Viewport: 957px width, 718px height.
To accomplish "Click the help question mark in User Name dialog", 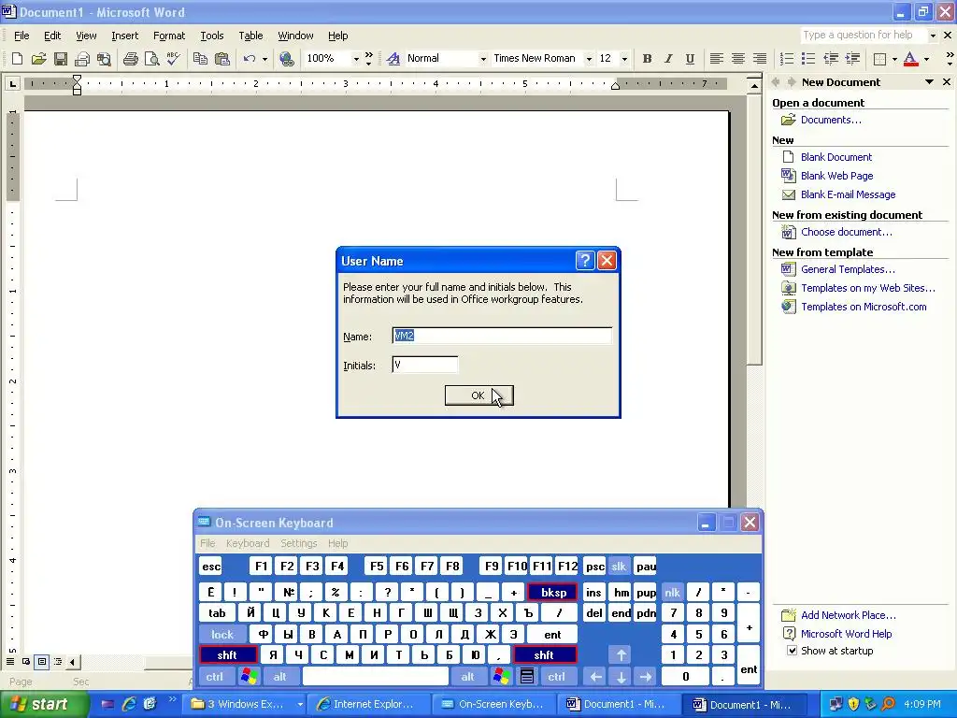I will (x=585, y=261).
